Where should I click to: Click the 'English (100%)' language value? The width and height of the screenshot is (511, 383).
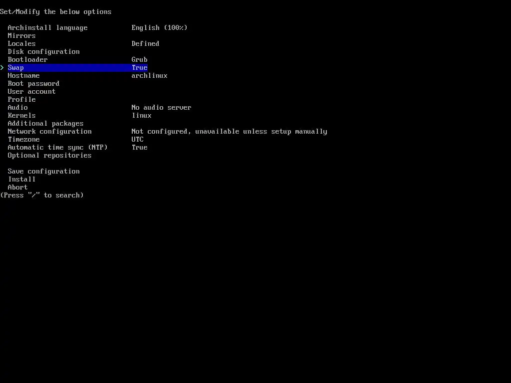coord(159,28)
